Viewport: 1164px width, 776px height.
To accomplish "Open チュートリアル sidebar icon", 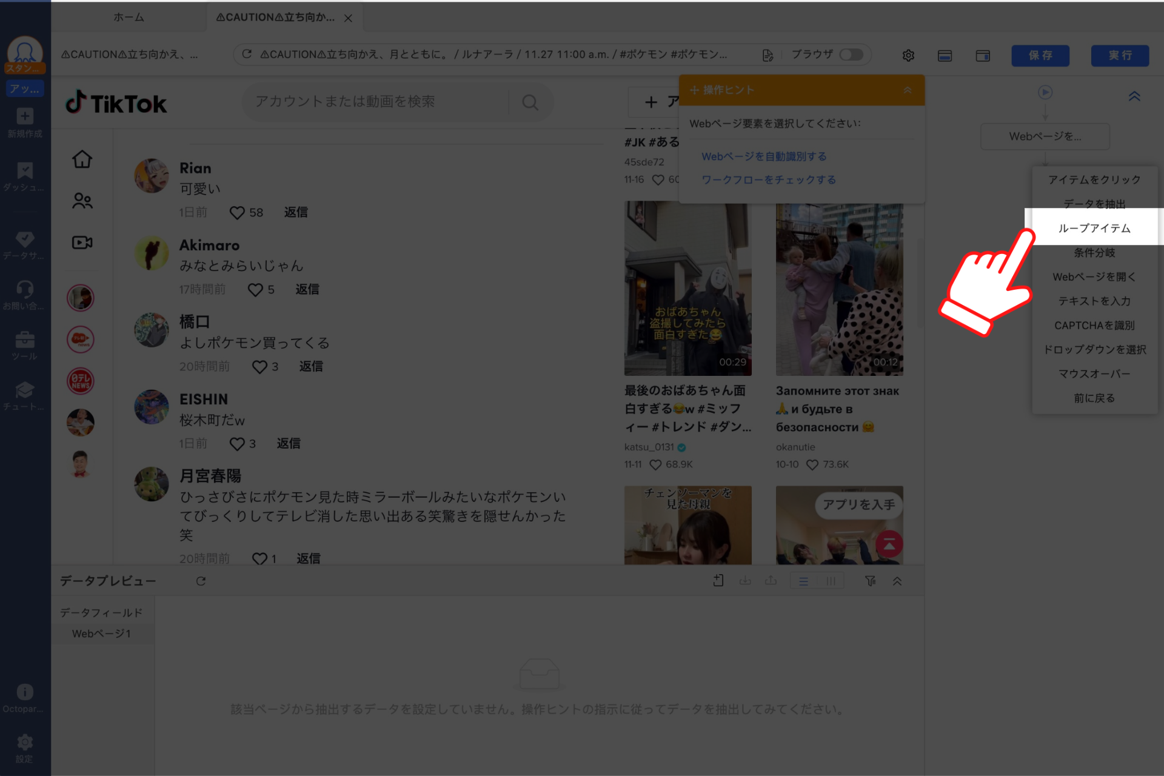I will 25,396.
